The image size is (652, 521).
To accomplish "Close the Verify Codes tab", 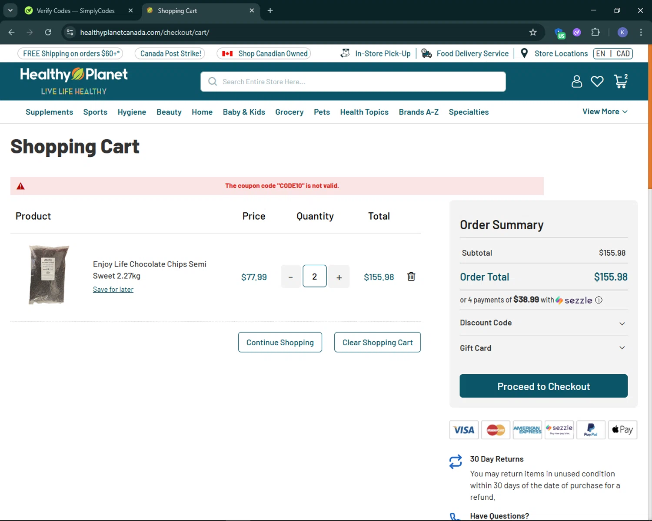I will point(130,10).
